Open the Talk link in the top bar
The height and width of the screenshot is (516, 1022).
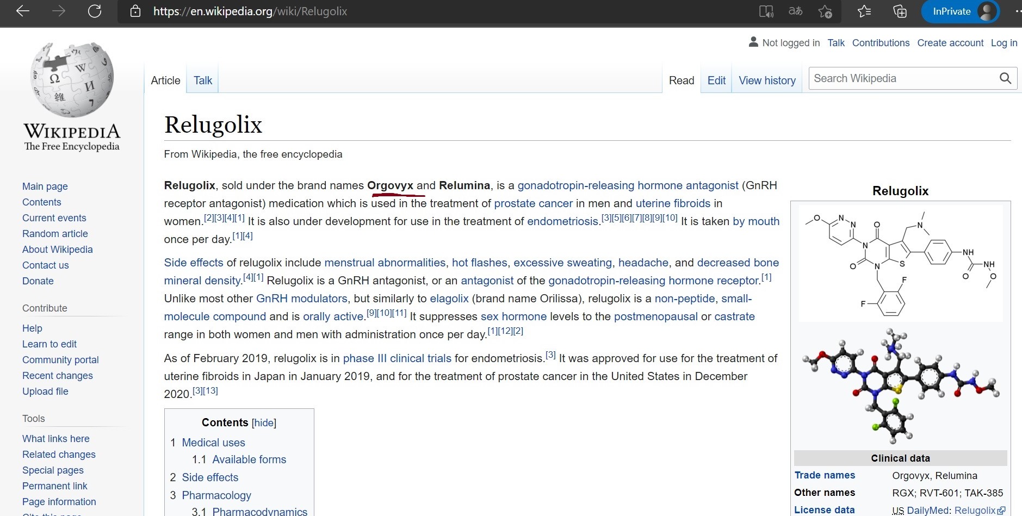click(836, 43)
